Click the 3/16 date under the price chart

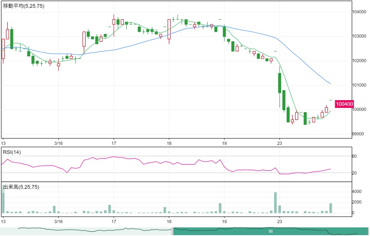(x=58, y=143)
